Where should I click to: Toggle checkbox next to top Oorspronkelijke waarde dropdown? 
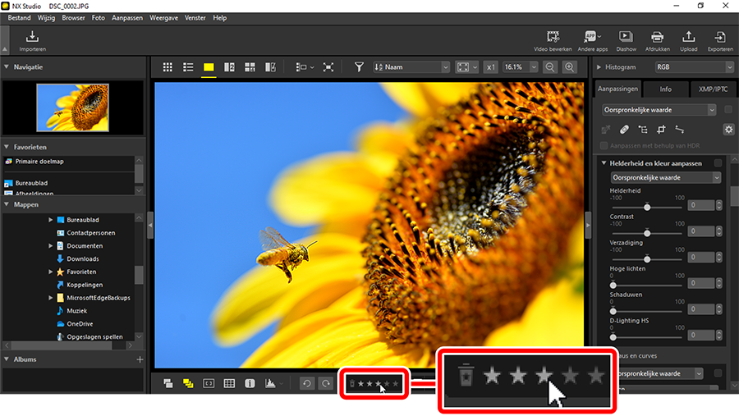coord(728,109)
